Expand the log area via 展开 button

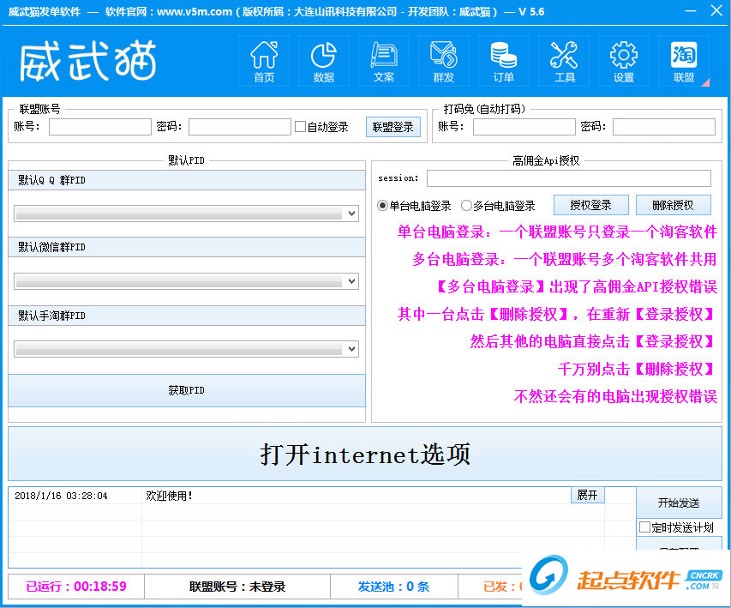[x=587, y=495]
